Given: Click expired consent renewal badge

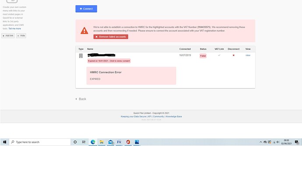Looking at the screenshot, I should pyautogui.click(x=109, y=61).
